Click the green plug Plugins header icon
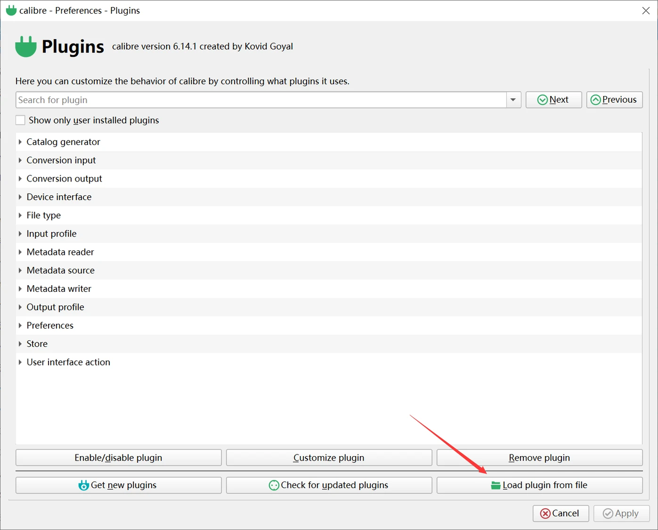 click(x=25, y=46)
